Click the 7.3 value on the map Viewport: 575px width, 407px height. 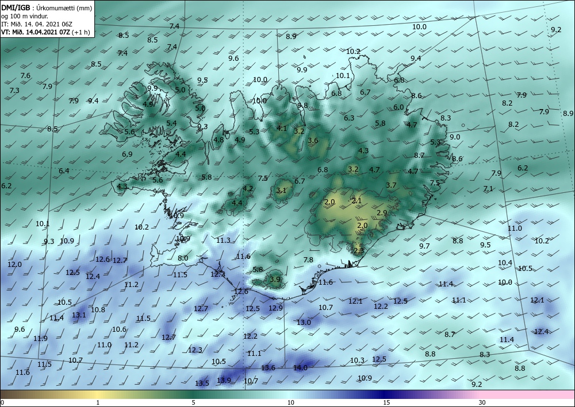(14, 90)
